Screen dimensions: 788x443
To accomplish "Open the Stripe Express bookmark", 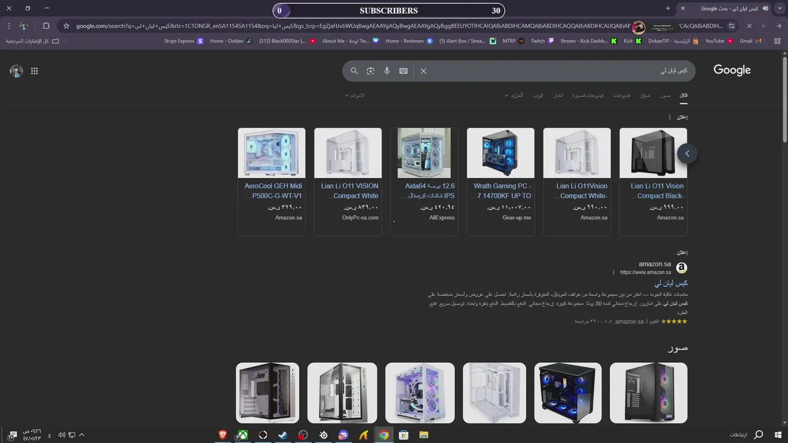I will [183, 41].
